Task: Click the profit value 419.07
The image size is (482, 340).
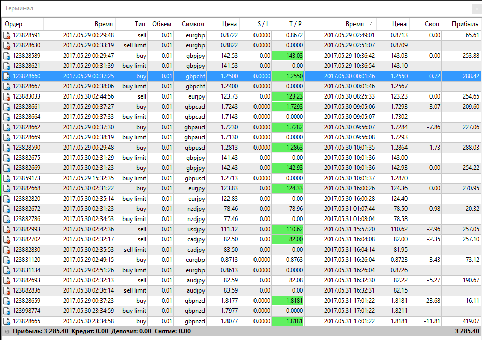Action: pyautogui.click(x=471, y=321)
